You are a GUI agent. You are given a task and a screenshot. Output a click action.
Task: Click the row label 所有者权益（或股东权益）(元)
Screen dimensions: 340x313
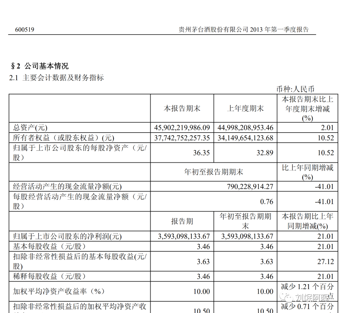(x=64, y=138)
